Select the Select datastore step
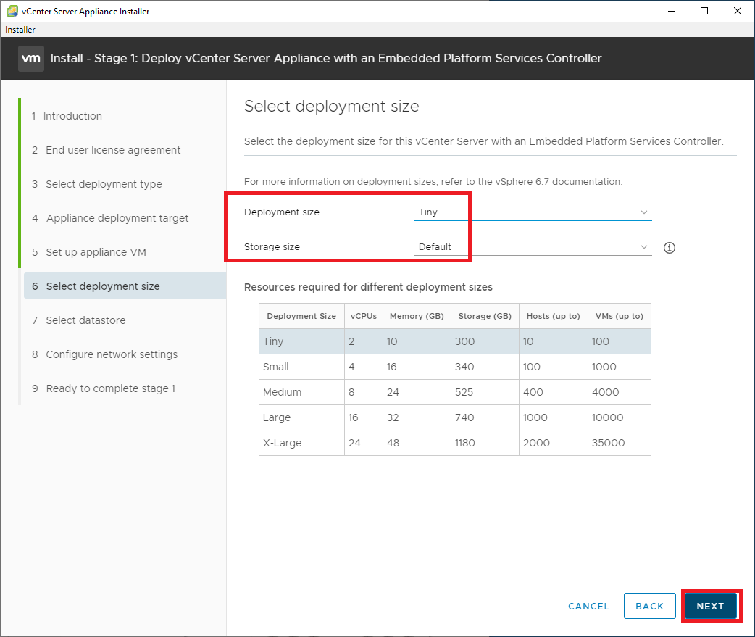 click(85, 320)
